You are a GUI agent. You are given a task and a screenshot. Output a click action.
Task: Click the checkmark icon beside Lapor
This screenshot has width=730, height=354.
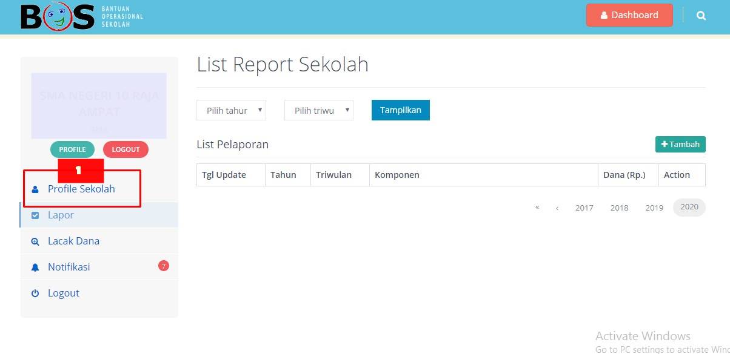[35, 215]
